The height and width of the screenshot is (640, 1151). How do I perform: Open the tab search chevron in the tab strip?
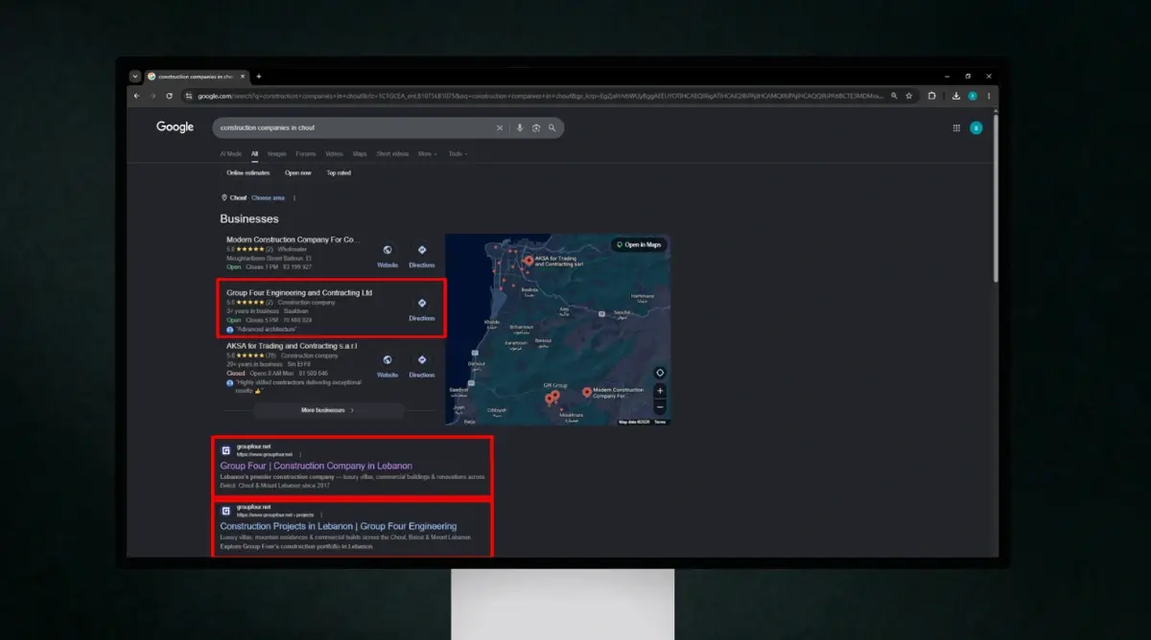pyautogui.click(x=135, y=77)
